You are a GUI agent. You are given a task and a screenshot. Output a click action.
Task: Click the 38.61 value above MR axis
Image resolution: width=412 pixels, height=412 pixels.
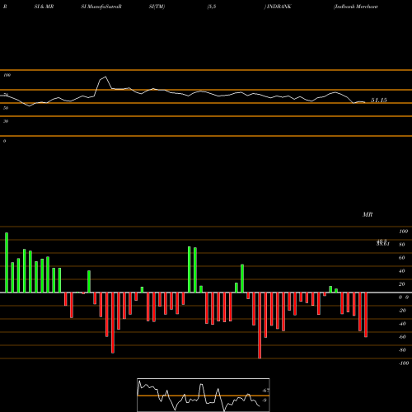click(383, 244)
